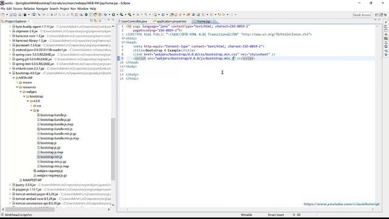Screen dimensions: 389x219
Task: Click the Writable status bar entry
Action: pos(246,215)
